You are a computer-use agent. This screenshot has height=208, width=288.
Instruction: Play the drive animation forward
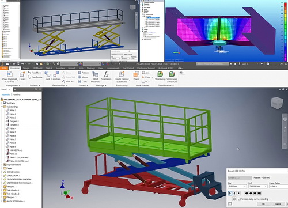point(230,193)
